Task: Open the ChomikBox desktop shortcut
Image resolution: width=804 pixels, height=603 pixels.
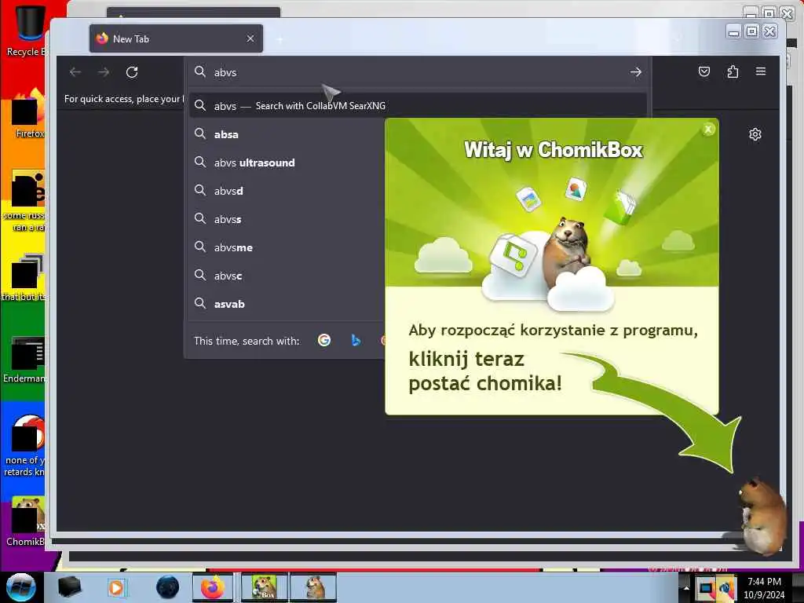Action: pos(24,521)
